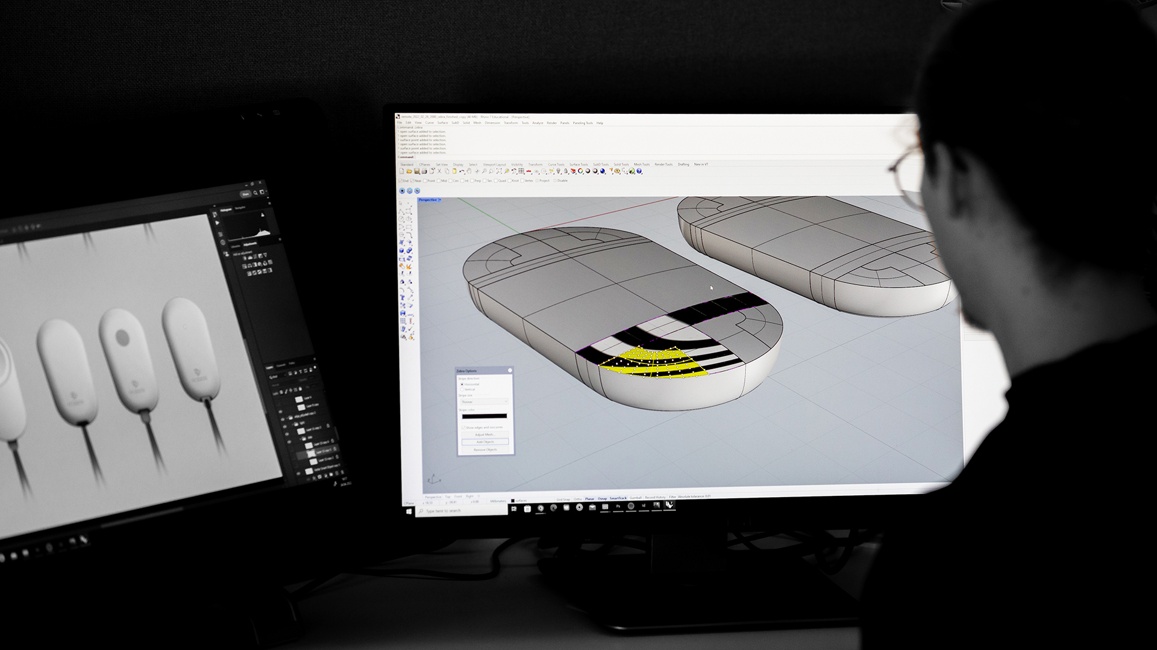The width and height of the screenshot is (1157, 650).
Task: Click the Add Objects button
Action: [x=485, y=442]
